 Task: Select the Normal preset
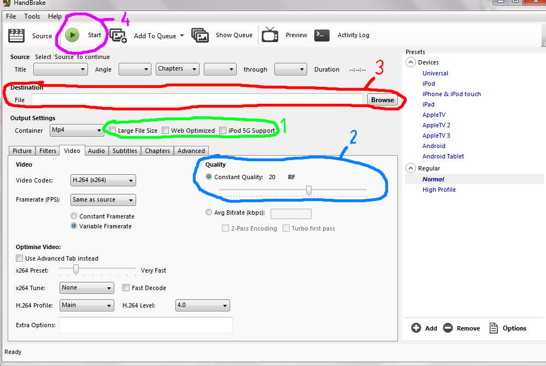point(433,179)
